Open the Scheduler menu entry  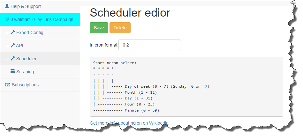[x=40, y=59]
